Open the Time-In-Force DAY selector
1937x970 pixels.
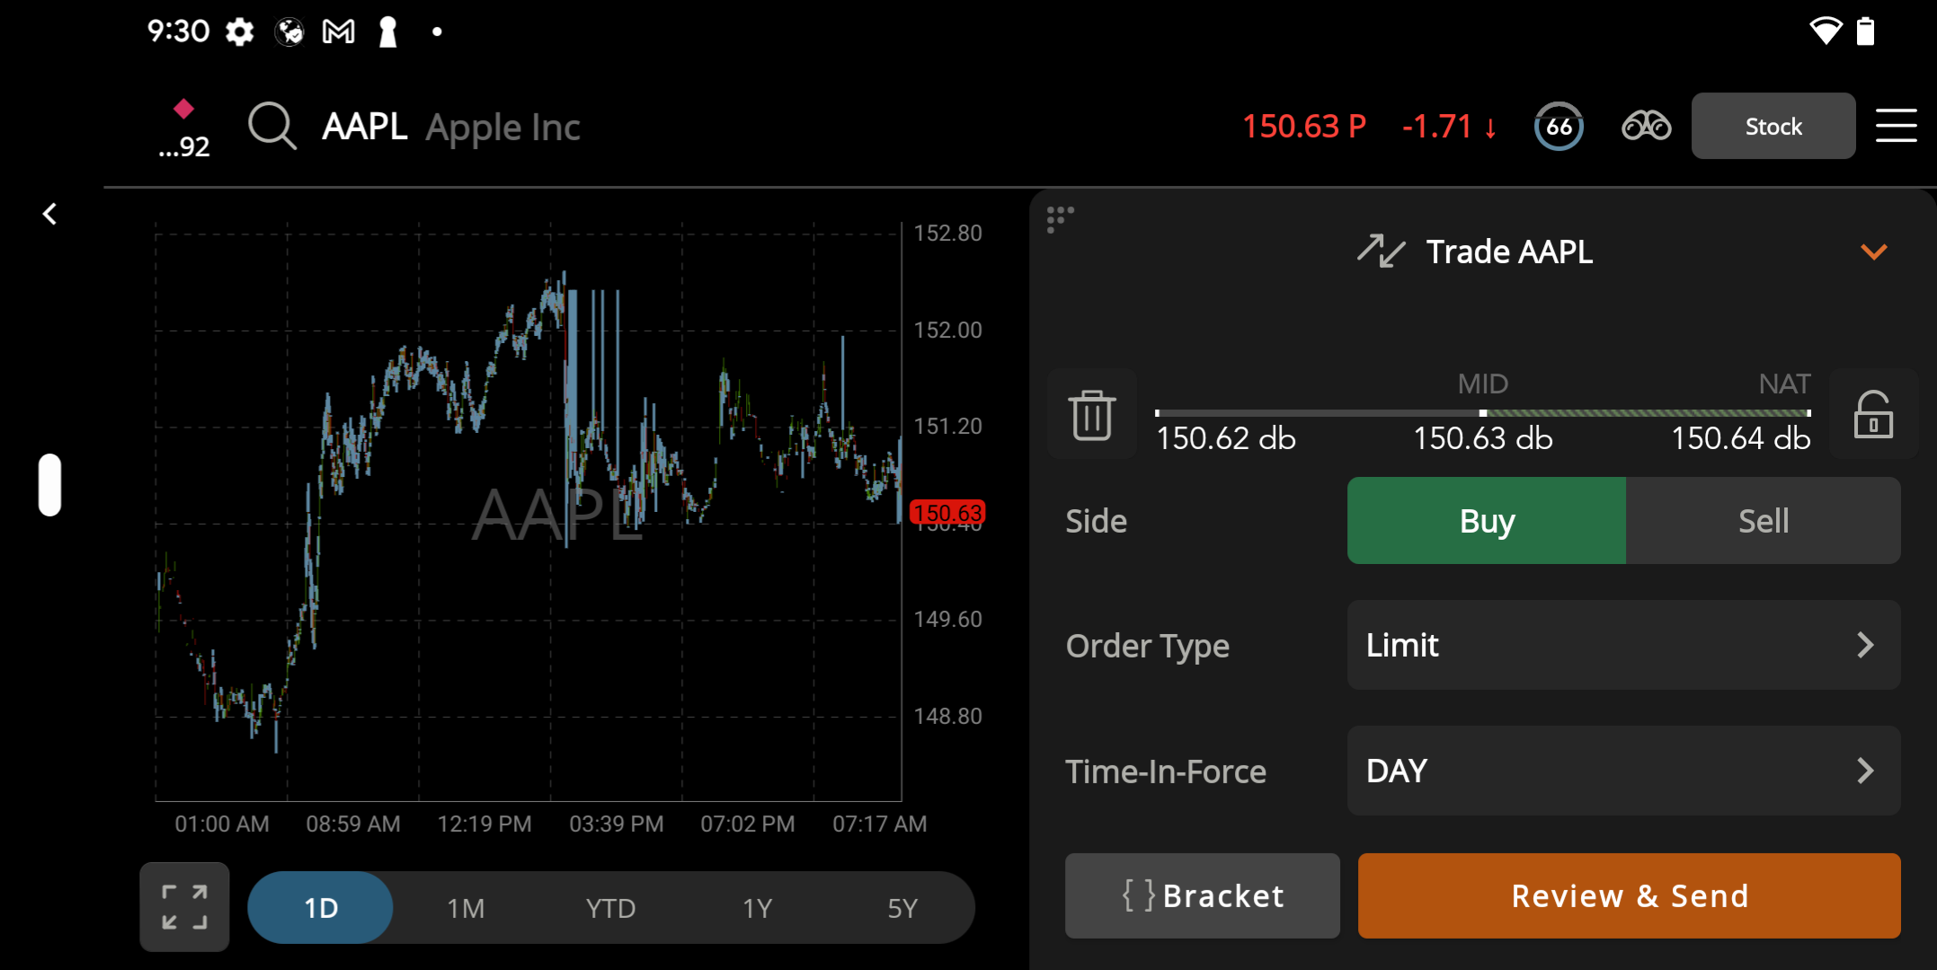click(x=1623, y=771)
